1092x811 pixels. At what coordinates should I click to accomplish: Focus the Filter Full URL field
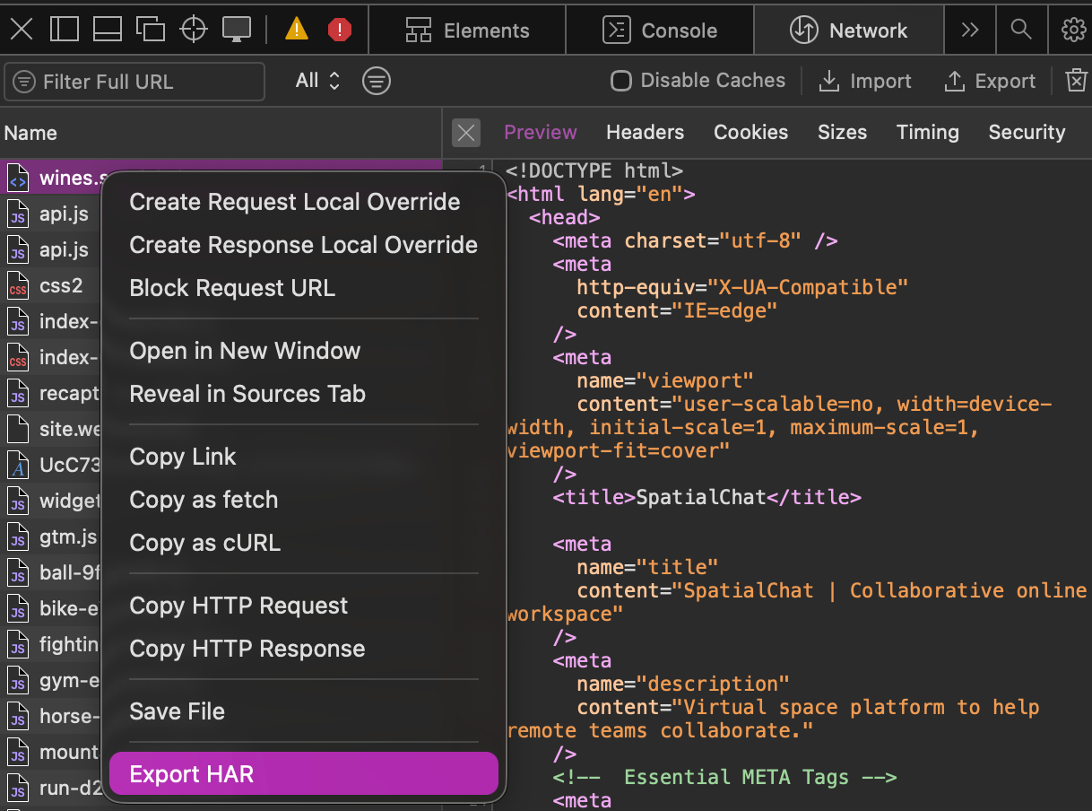tap(134, 82)
